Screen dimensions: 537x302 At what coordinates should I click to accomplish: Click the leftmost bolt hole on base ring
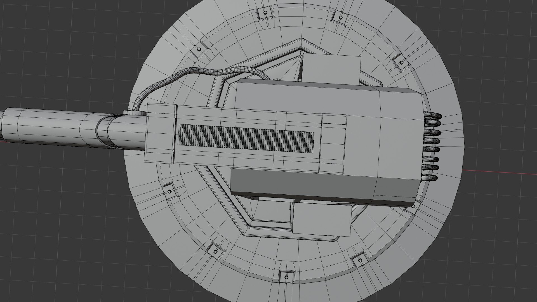click(x=169, y=192)
